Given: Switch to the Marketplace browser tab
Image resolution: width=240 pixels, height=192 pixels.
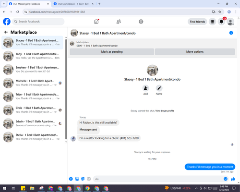Looking at the screenshot, I should coord(73,4).
